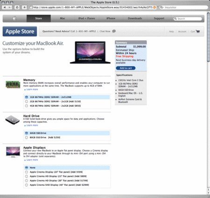Click the "Within 24 hours" ship estimate

126,53
